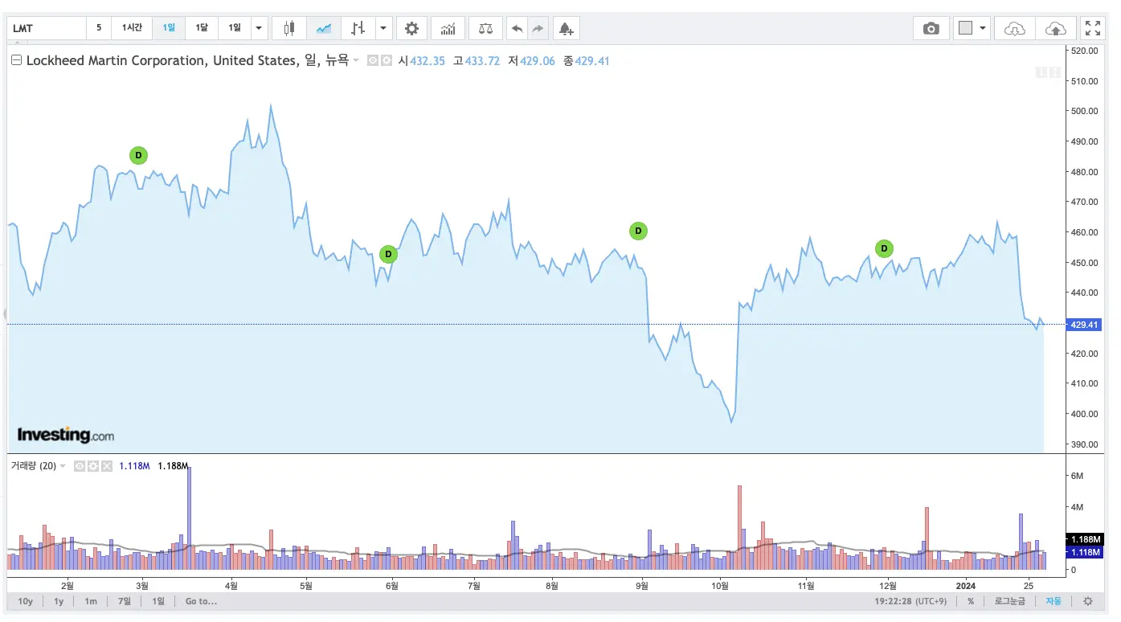
Task: Set range to 10y
Action: click(x=25, y=601)
